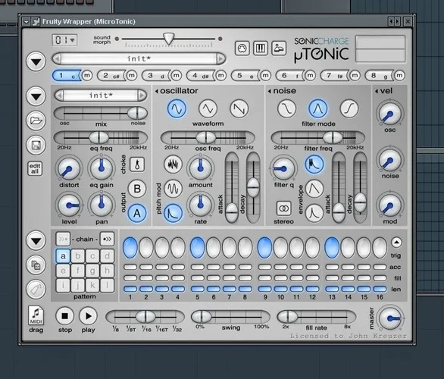The height and width of the screenshot is (379, 444).
Task: Click the clear pattern spray icon
Action: click(36, 290)
